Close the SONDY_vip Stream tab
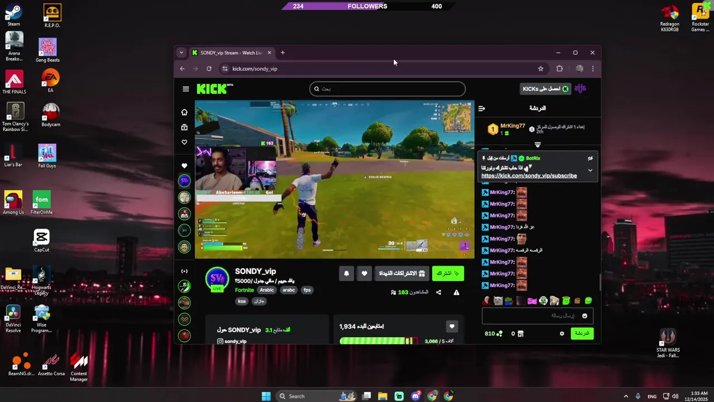Screen dimensions: 714x402 pyautogui.click(x=269, y=52)
